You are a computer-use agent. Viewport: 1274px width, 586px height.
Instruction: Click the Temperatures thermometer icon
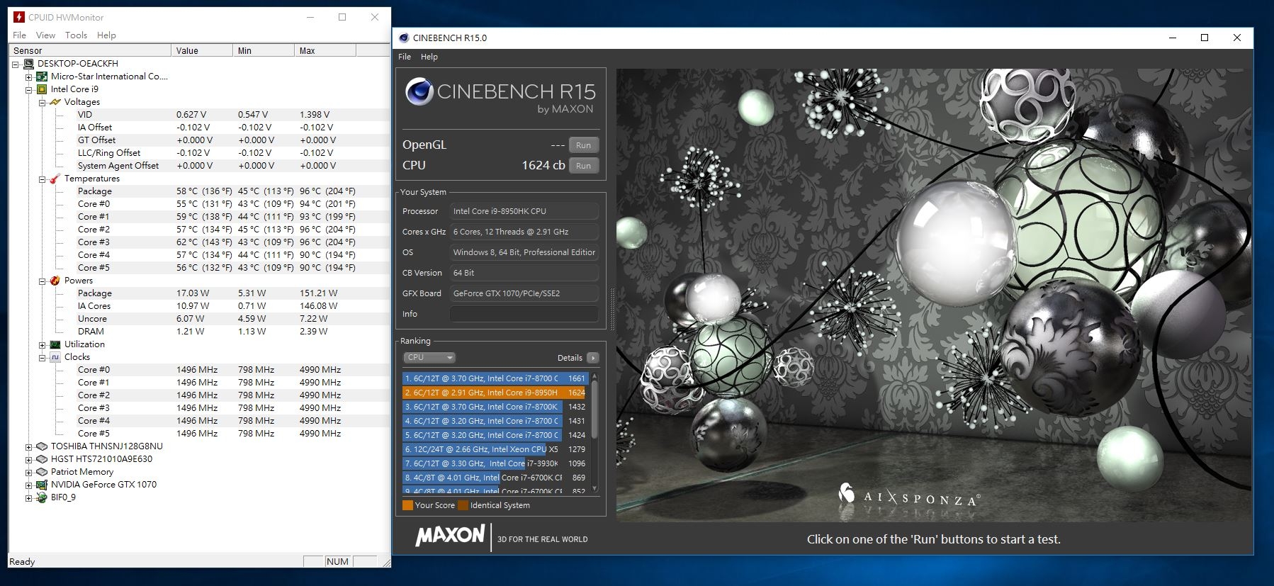click(x=55, y=179)
